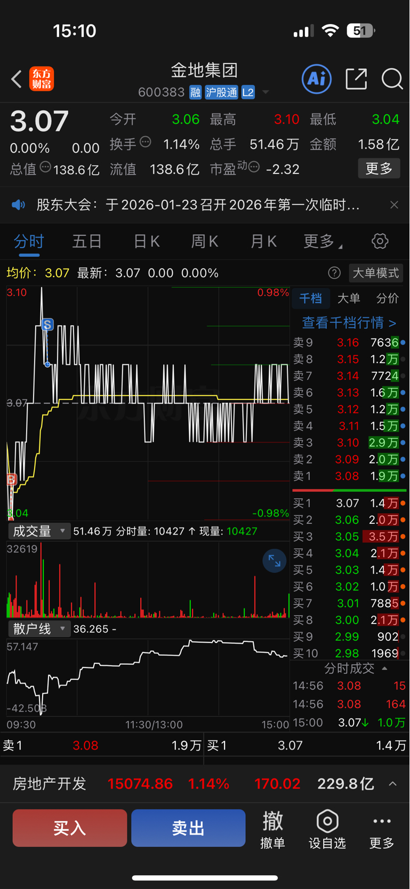Image resolution: width=410 pixels, height=889 pixels.
Task: Tap the price-volume bar separating buy and sell
Action: tap(349, 490)
